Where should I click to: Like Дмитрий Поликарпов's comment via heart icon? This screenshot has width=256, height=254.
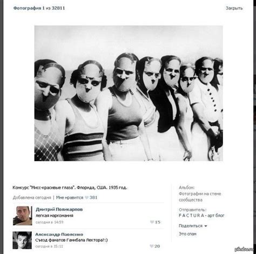pyautogui.click(x=152, y=222)
